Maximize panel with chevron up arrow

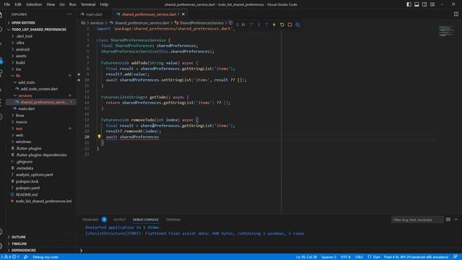point(456,220)
